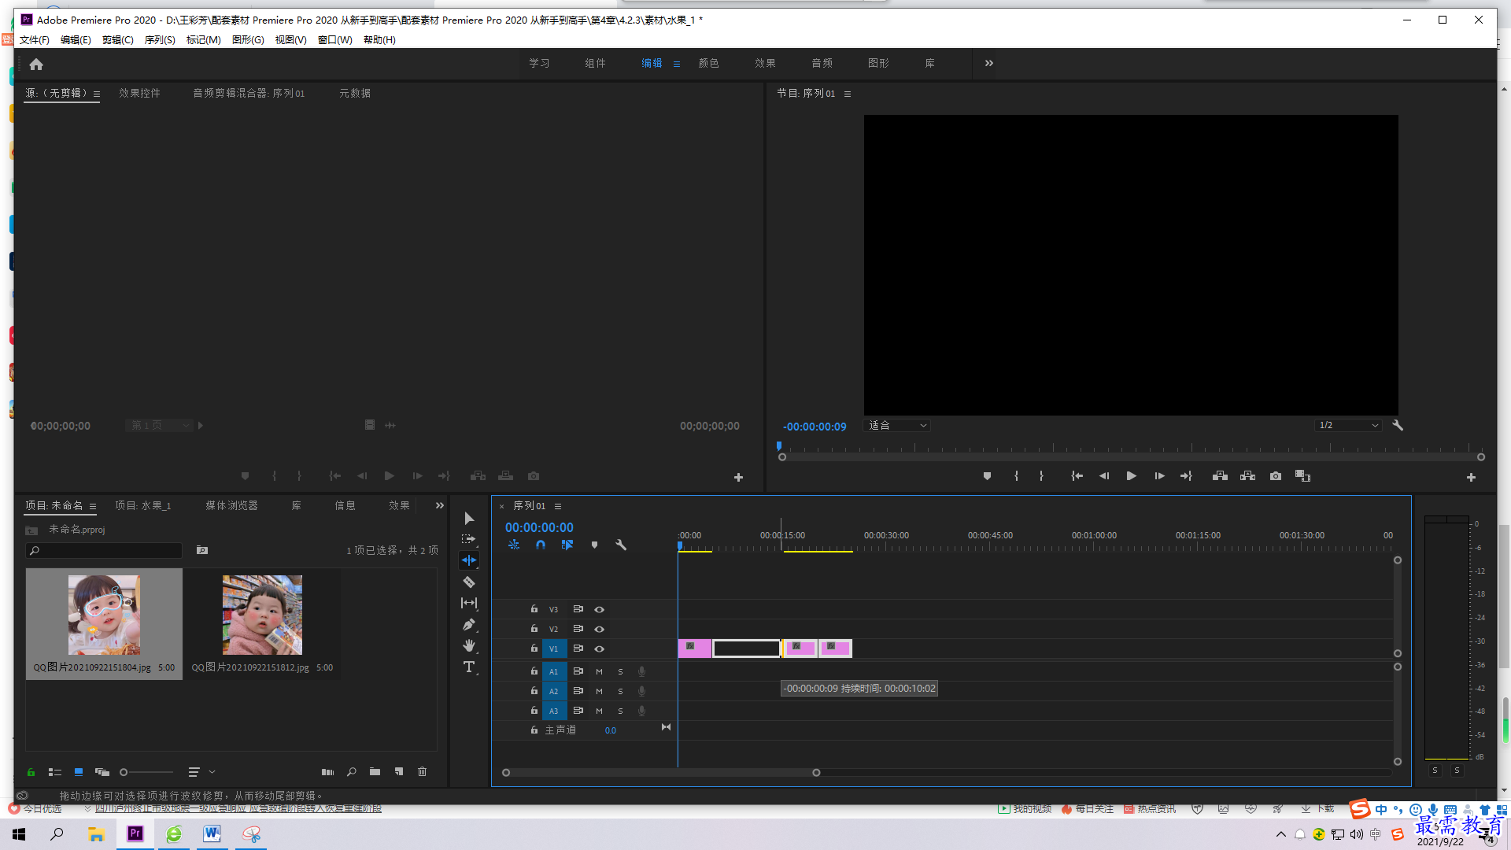Open sequence 序列01 panel menu
Viewport: 1511px width, 850px height.
(x=557, y=506)
